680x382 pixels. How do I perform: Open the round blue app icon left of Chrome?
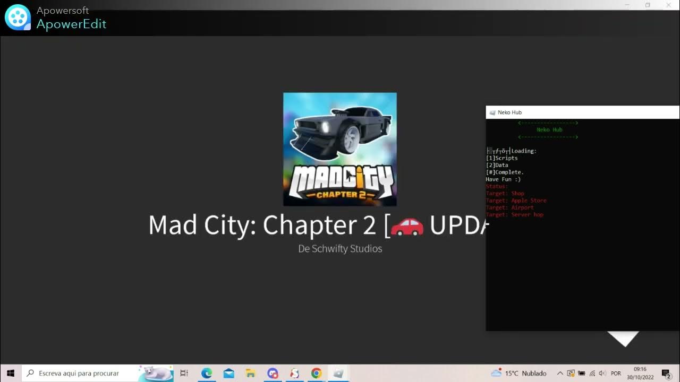(273, 374)
